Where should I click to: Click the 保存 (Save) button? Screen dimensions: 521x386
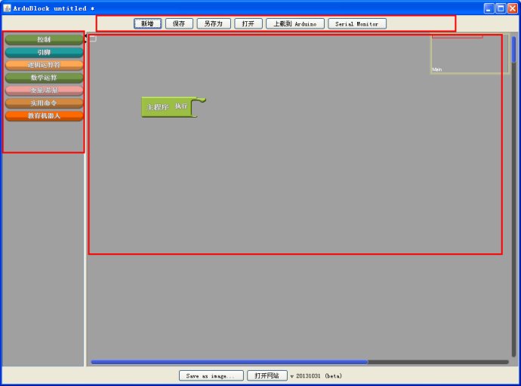click(x=179, y=23)
